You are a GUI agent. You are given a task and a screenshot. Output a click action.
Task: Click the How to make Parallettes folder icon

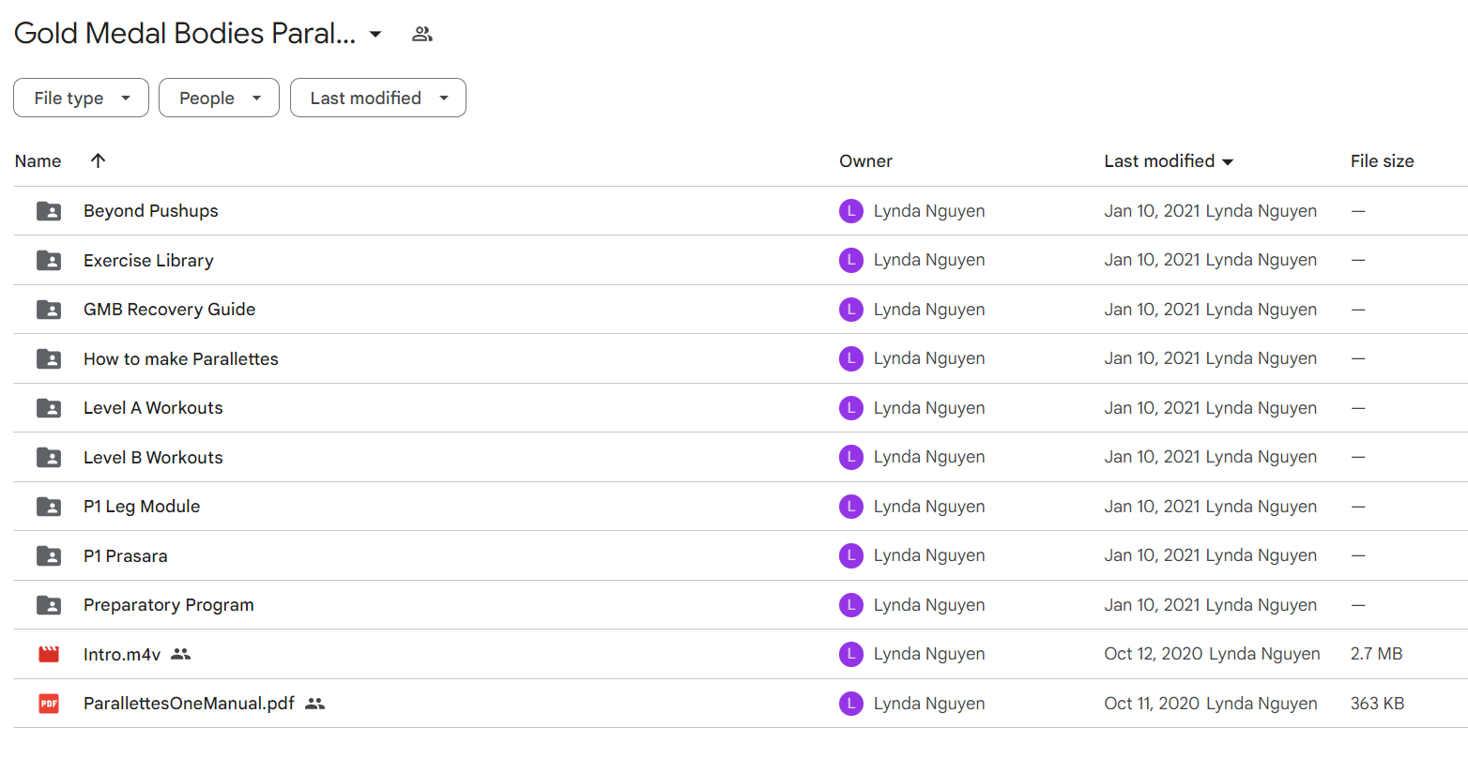pyautogui.click(x=49, y=358)
